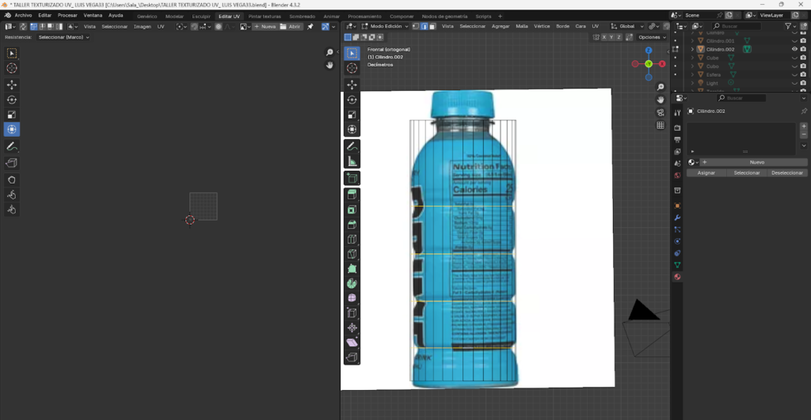This screenshot has height=420, width=811.
Task: Expand the Cilindro.002 outliner row
Action: [x=692, y=49]
